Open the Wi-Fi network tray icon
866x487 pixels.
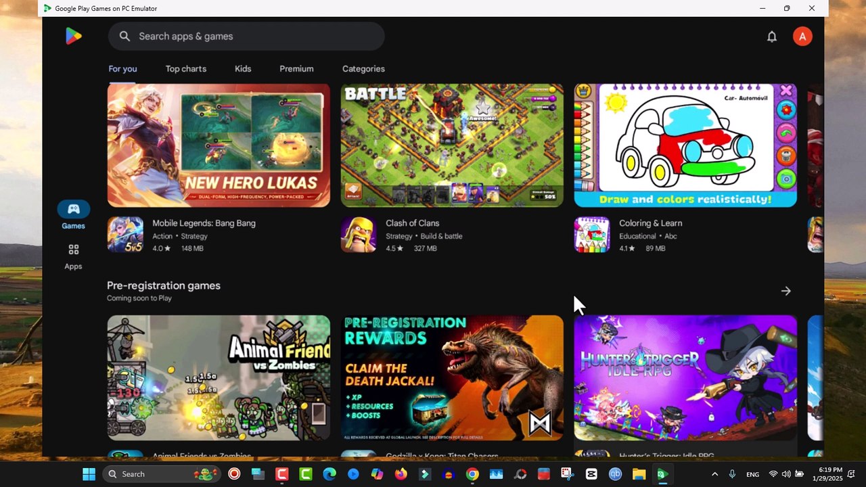pyautogui.click(x=773, y=474)
